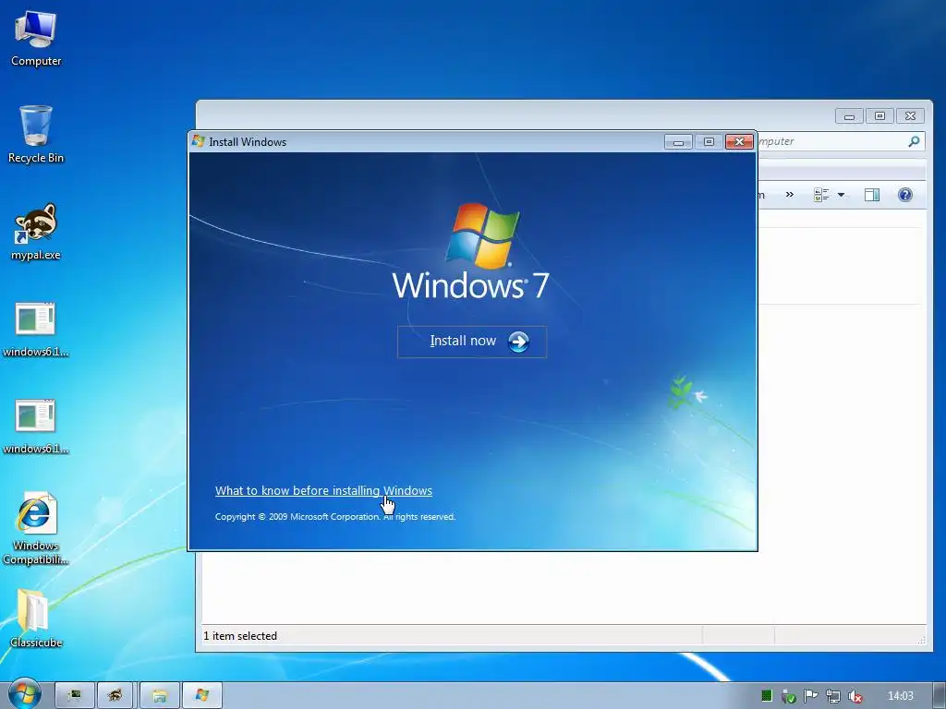
Task: Minimize the Install Windows window
Action: (678, 141)
